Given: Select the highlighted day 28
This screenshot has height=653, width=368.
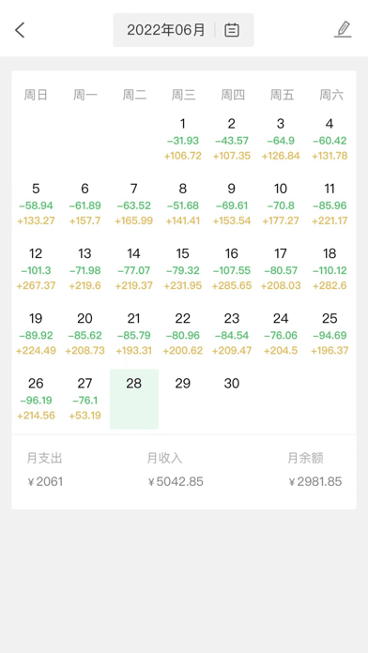Looking at the screenshot, I should coord(134,399).
